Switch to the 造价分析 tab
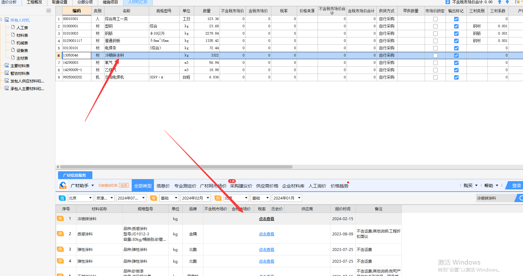Screen dimensions: 523x276 point(9,2)
